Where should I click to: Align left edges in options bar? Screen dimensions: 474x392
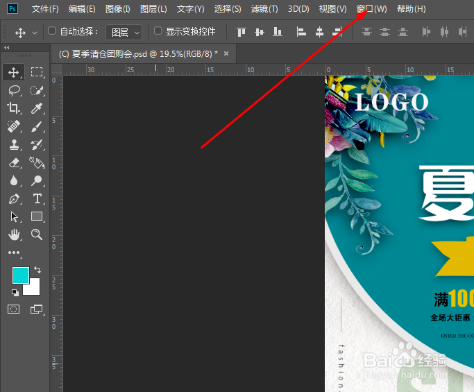[x=301, y=32]
